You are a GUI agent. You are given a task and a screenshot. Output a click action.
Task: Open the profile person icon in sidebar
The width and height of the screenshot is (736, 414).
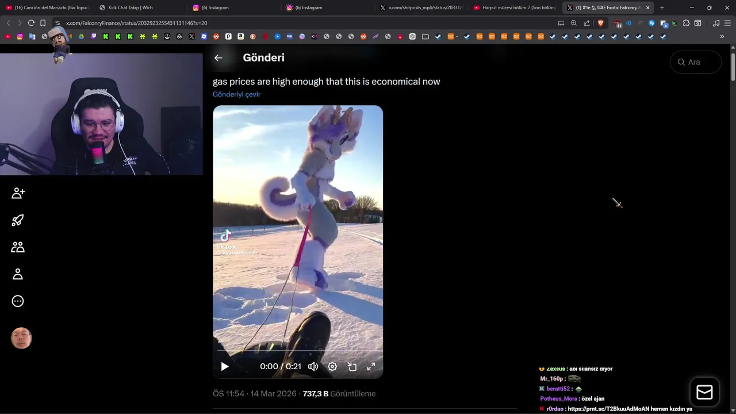[18, 274]
